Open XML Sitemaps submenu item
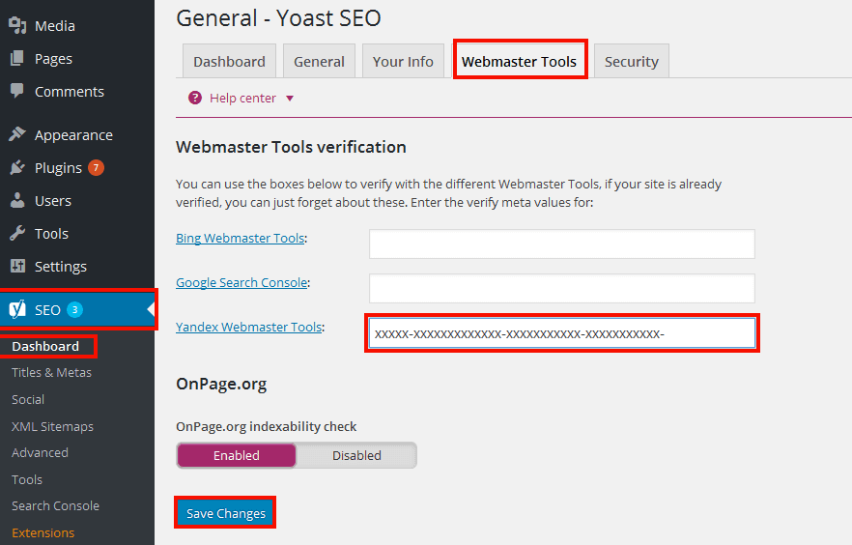 [x=52, y=426]
